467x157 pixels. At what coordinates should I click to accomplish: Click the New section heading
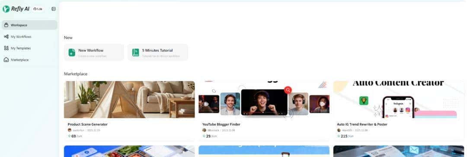pyautogui.click(x=68, y=38)
